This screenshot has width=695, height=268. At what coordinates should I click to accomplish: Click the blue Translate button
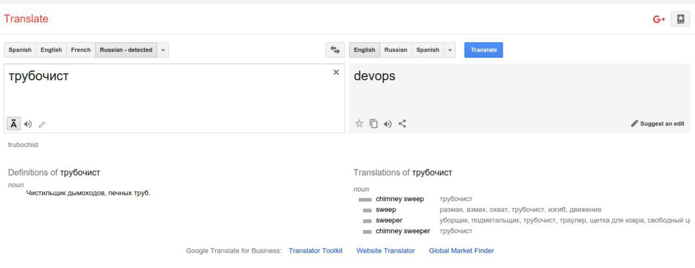click(484, 50)
